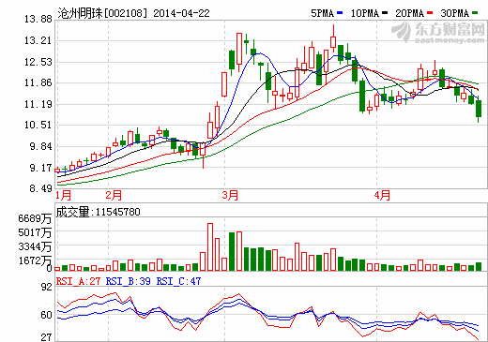The width and height of the screenshot is (488, 342).
Task: Click the stock title 沧州明珠[002108]
Action: 102,13
